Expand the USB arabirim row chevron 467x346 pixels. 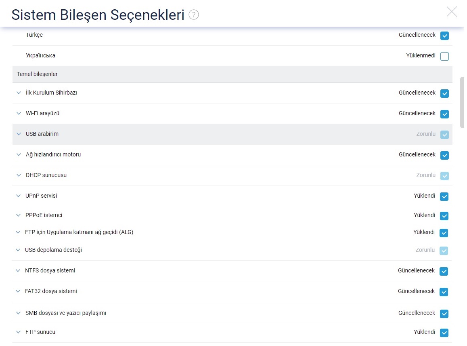(19, 134)
